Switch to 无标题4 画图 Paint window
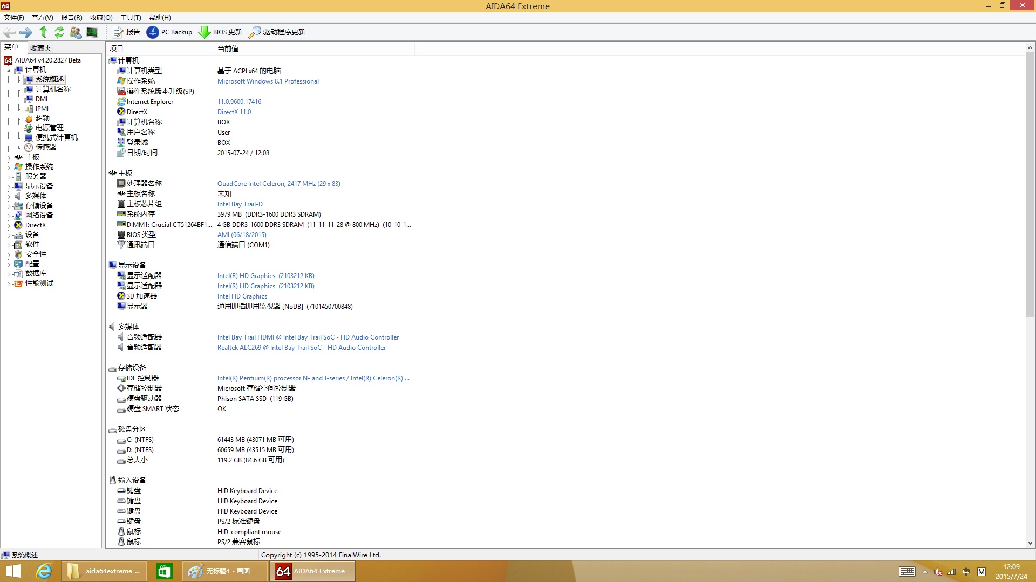 point(225,571)
